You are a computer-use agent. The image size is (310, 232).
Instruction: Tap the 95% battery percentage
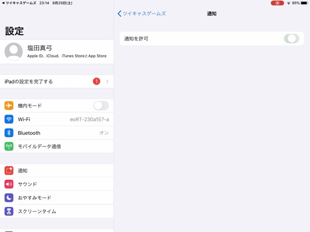295,3
